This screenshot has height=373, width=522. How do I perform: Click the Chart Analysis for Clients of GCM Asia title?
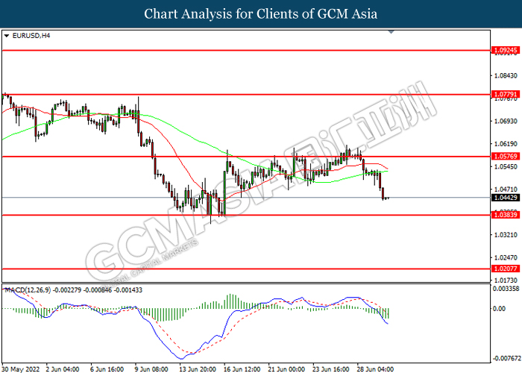click(261, 13)
